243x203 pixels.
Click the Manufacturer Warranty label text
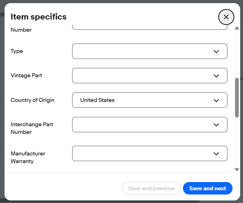(x=28, y=157)
